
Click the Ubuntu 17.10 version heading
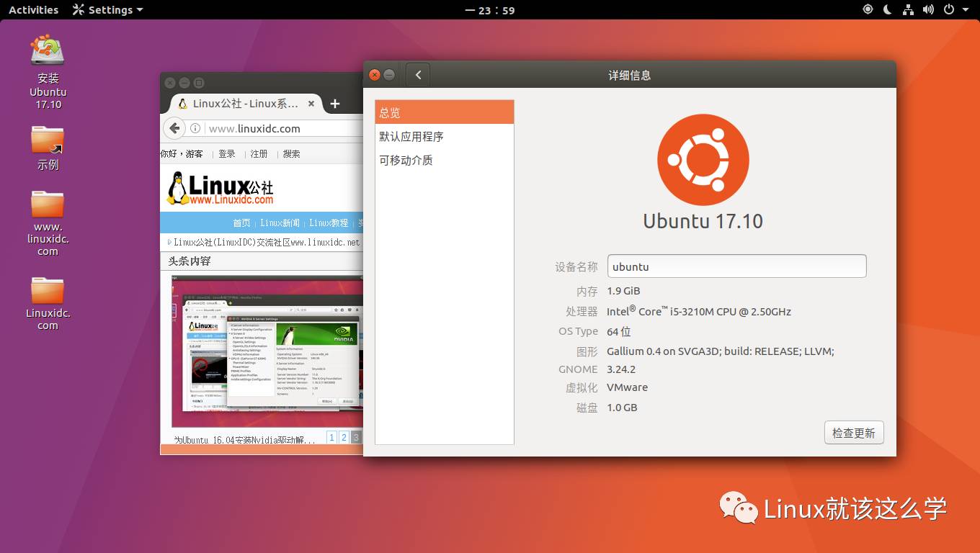[x=703, y=221]
